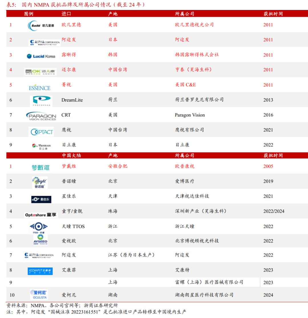This screenshot has width=308, height=318.
Task: Click the 中国大陆 section header
Action: 71,155
